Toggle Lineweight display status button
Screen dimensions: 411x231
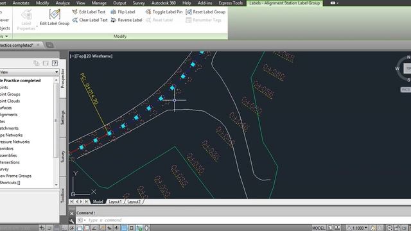[116, 228]
